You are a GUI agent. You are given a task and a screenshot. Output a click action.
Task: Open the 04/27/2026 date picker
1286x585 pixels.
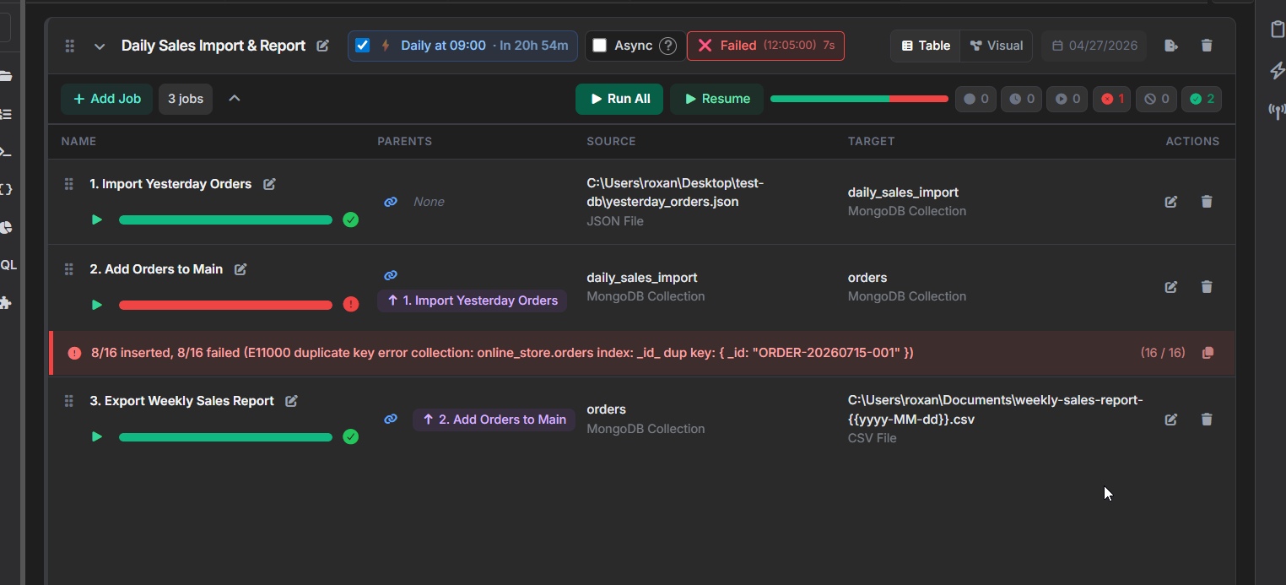(x=1094, y=46)
